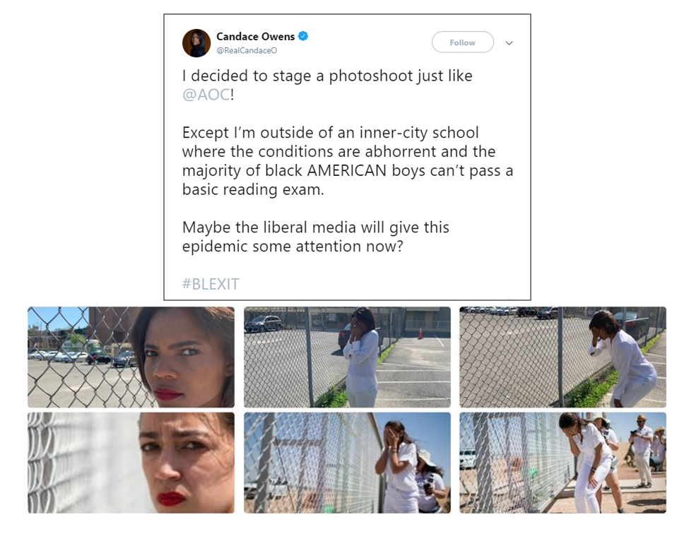Open top-left close-up photo behind chain-link fence
The width and height of the screenshot is (694, 534).
click(x=131, y=357)
